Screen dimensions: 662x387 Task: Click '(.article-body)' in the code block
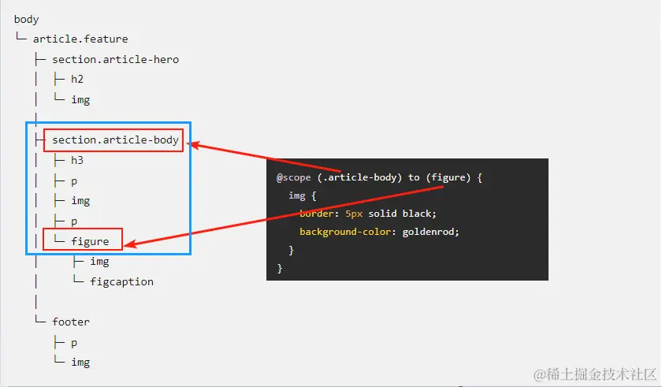pyautogui.click(x=359, y=177)
